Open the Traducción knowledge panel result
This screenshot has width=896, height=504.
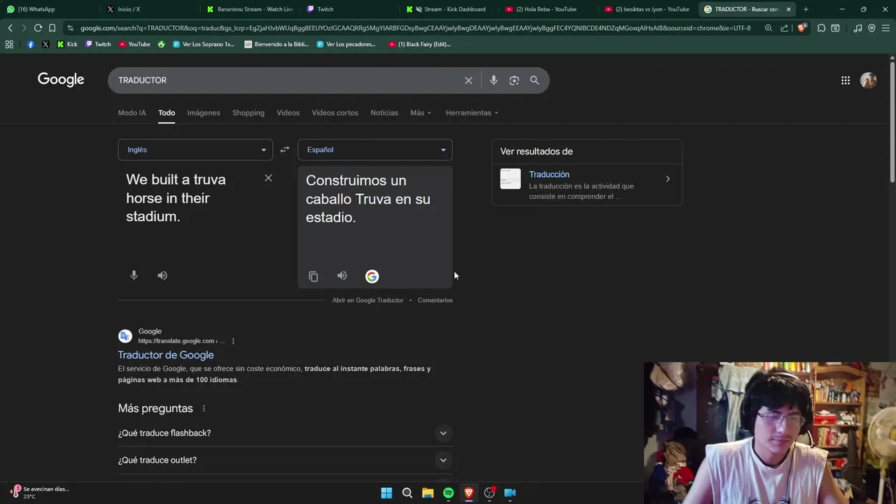(x=587, y=185)
